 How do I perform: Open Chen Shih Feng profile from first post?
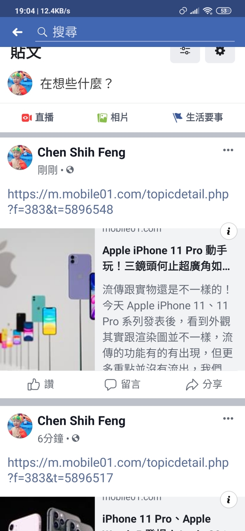click(x=81, y=152)
